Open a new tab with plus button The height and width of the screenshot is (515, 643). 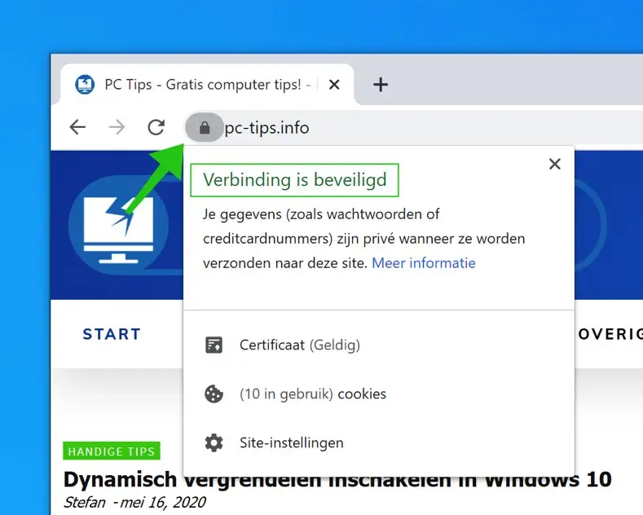pyautogui.click(x=381, y=85)
